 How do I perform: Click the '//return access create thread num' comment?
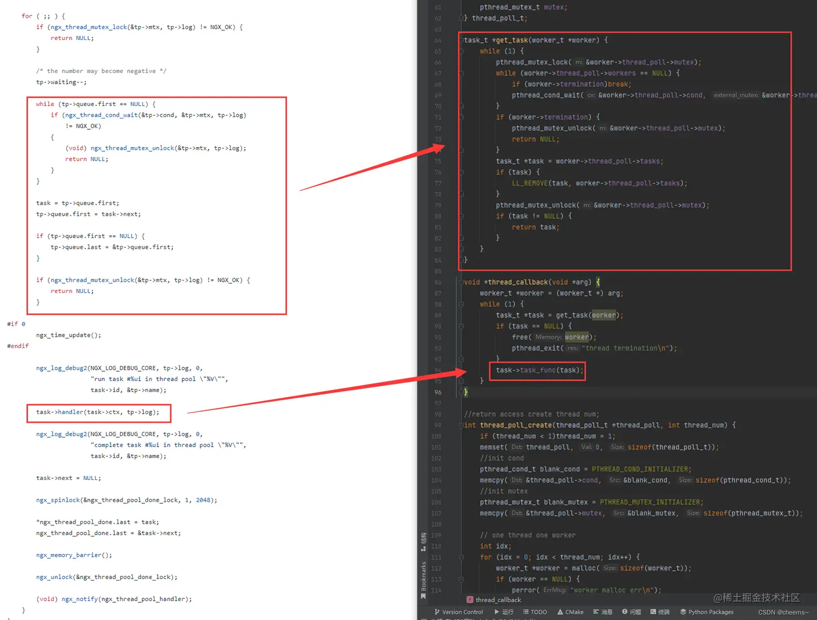click(532, 414)
